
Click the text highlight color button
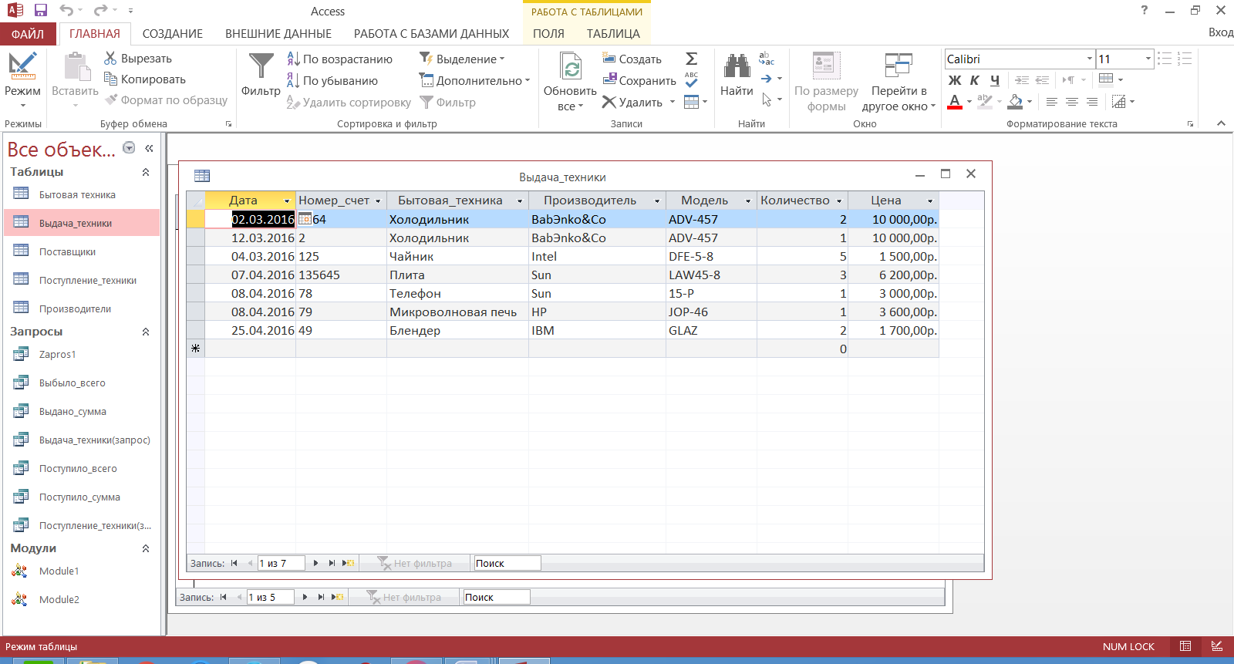pyautogui.click(x=984, y=102)
